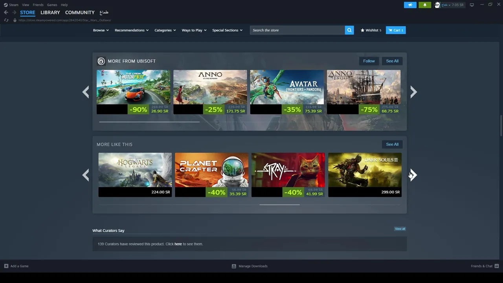Click the Friends & Chat icon

pyautogui.click(x=497, y=266)
